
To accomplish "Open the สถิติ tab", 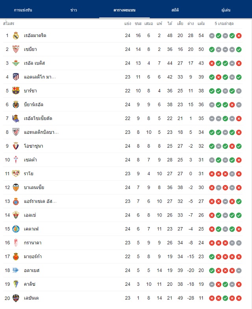I will click(x=175, y=10).
